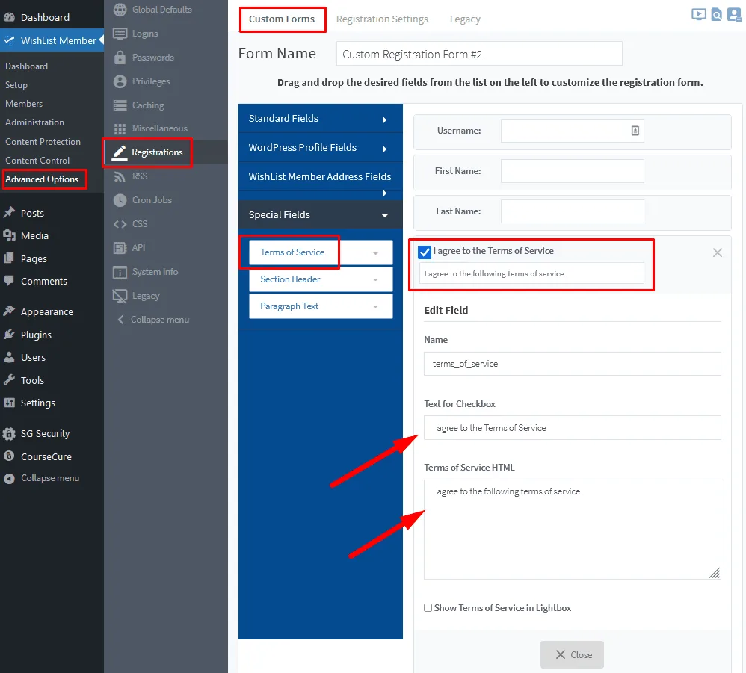Click the Posts pushpin icon
This screenshot has height=673, width=746.
click(x=10, y=212)
